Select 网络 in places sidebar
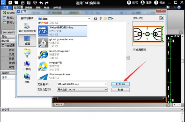 [x=27, y=78]
